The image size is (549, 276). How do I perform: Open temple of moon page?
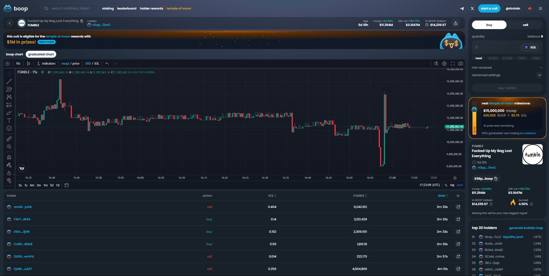tap(179, 8)
